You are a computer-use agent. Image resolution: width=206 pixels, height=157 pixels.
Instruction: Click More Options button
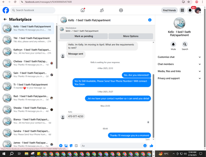pos(131,36)
